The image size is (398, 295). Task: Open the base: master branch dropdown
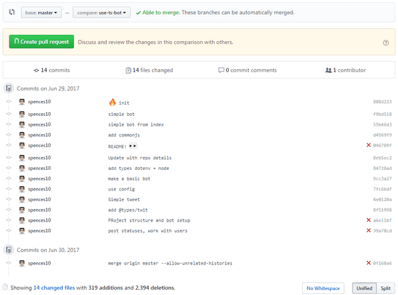41,12
